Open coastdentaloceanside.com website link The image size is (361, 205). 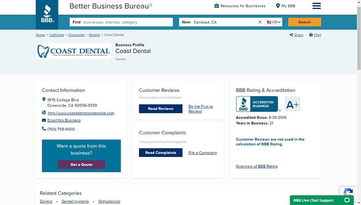81,113
